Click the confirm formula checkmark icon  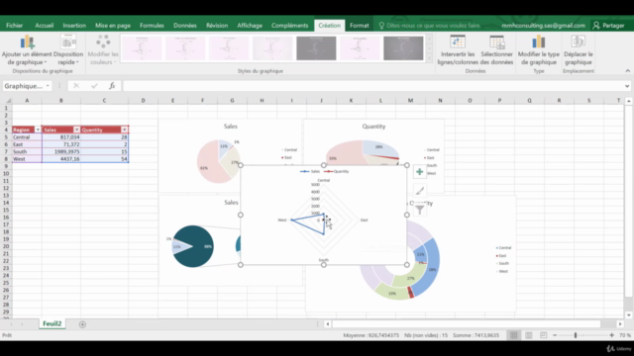pos(94,86)
